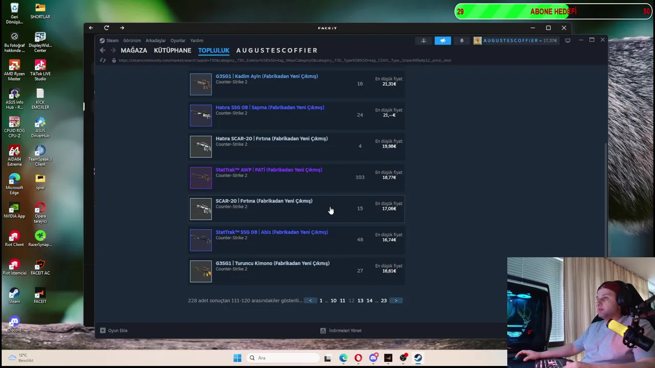The height and width of the screenshot is (368, 655).
Task: Go to next results page arrow
Action: [x=396, y=301]
